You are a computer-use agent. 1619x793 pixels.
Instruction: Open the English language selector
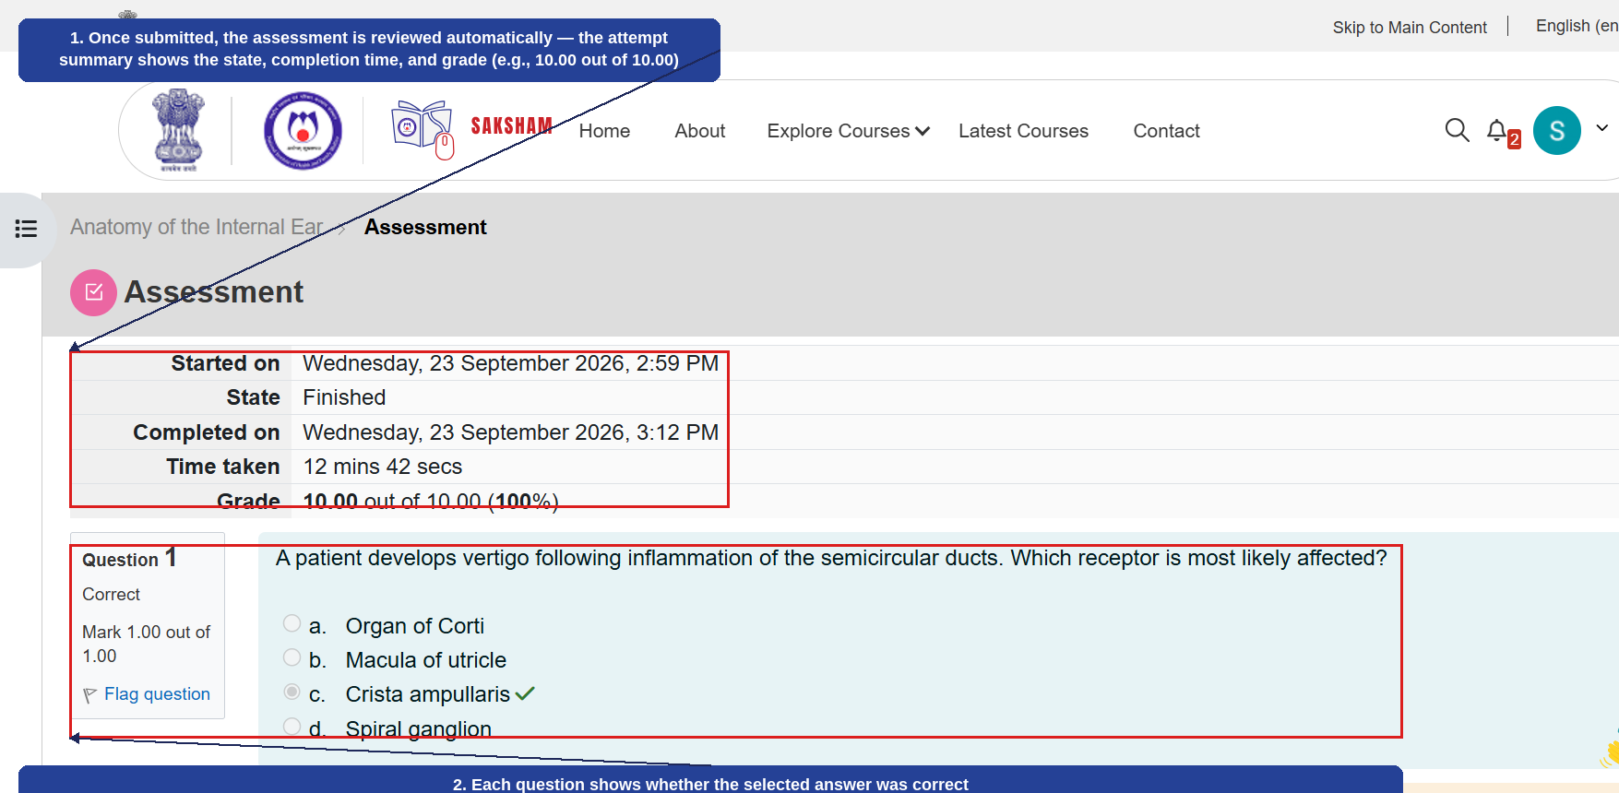[1577, 26]
